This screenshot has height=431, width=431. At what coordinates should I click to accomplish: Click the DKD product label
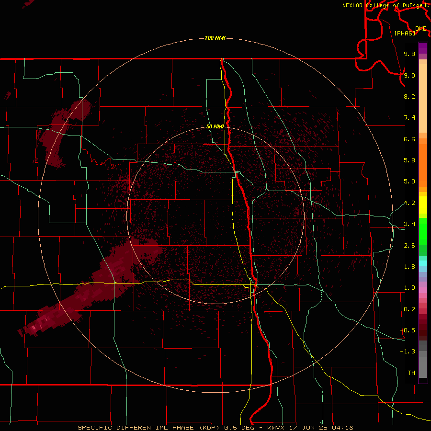coord(421,29)
